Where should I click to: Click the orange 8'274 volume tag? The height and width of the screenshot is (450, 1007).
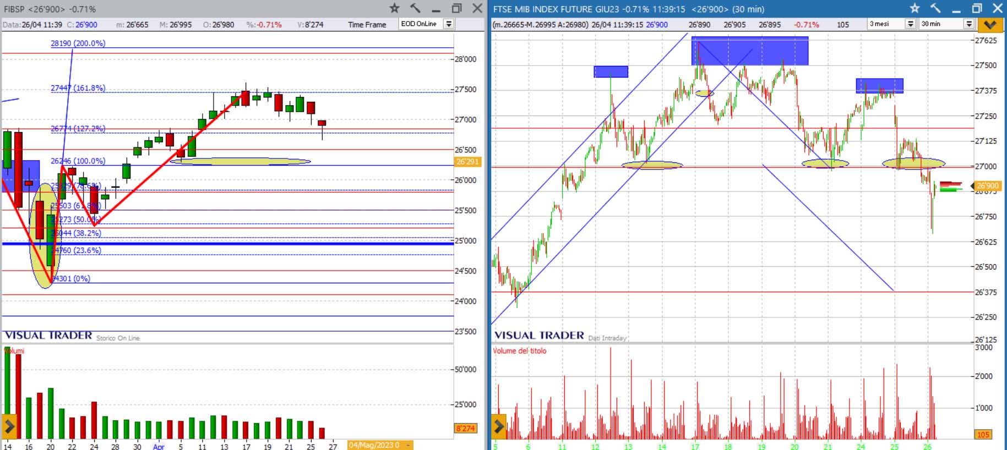465,429
